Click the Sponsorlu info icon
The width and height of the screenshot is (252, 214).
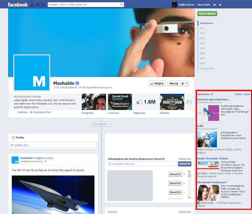pos(212,94)
